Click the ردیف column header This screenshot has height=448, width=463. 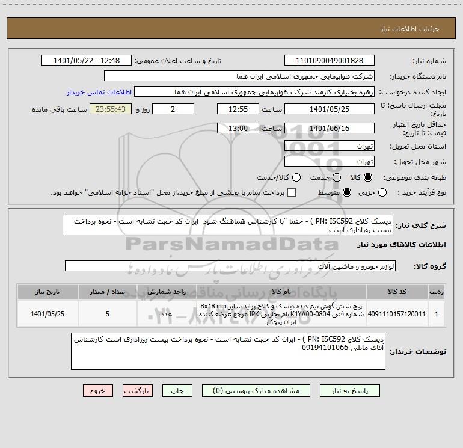[437, 292]
